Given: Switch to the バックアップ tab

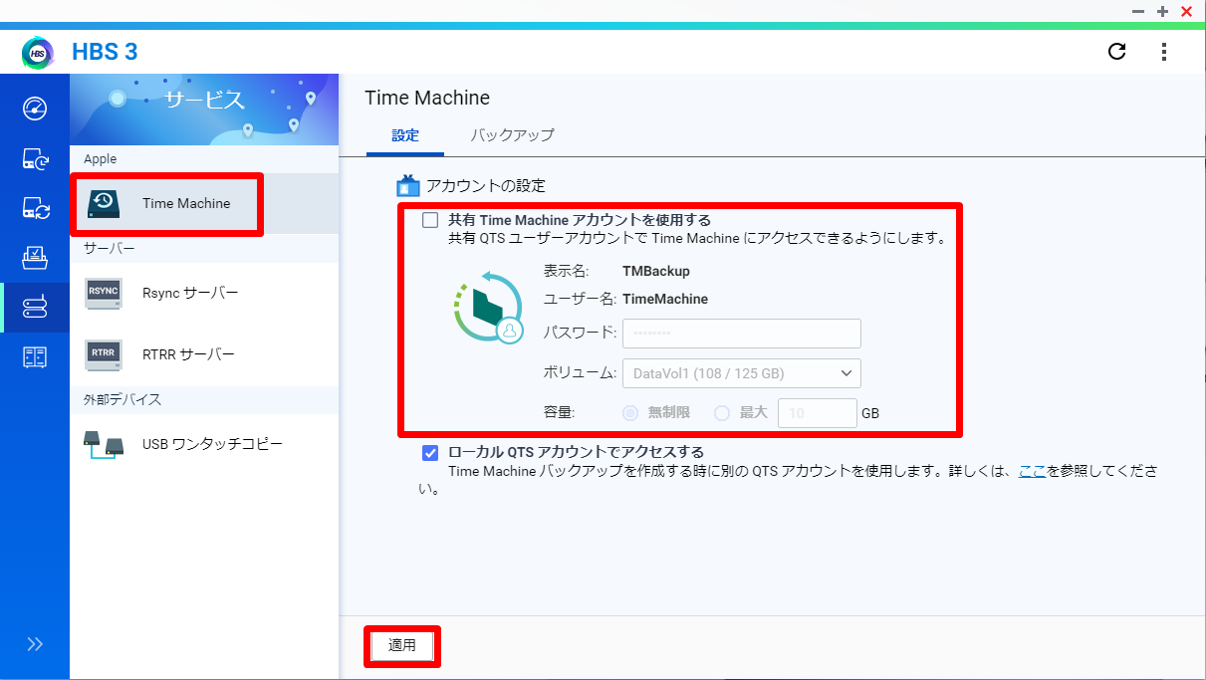Looking at the screenshot, I should pyautogui.click(x=513, y=135).
